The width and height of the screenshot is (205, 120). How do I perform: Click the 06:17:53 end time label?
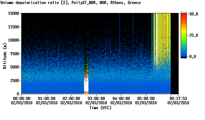click(178, 100)
